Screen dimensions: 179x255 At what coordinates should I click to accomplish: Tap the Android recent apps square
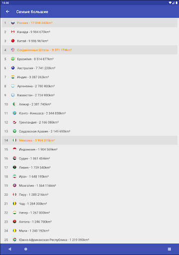(x=170, y=249)
